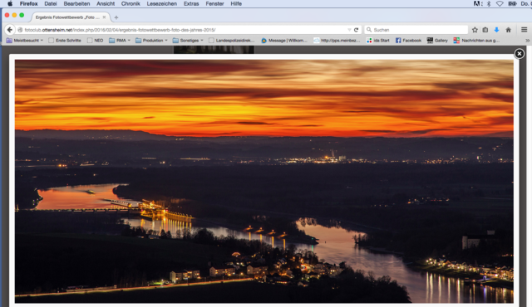Expand the Meistbesucht bookmarks folder
This screenshot has height=307, width=532.
pos(25,41)
